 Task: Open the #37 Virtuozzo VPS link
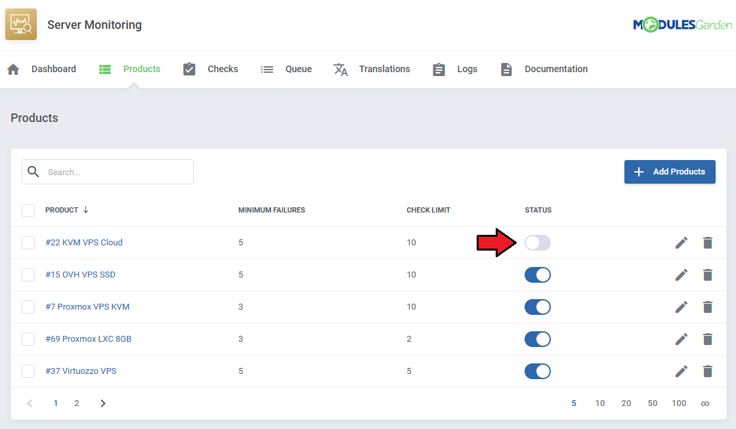pos(81,371)
